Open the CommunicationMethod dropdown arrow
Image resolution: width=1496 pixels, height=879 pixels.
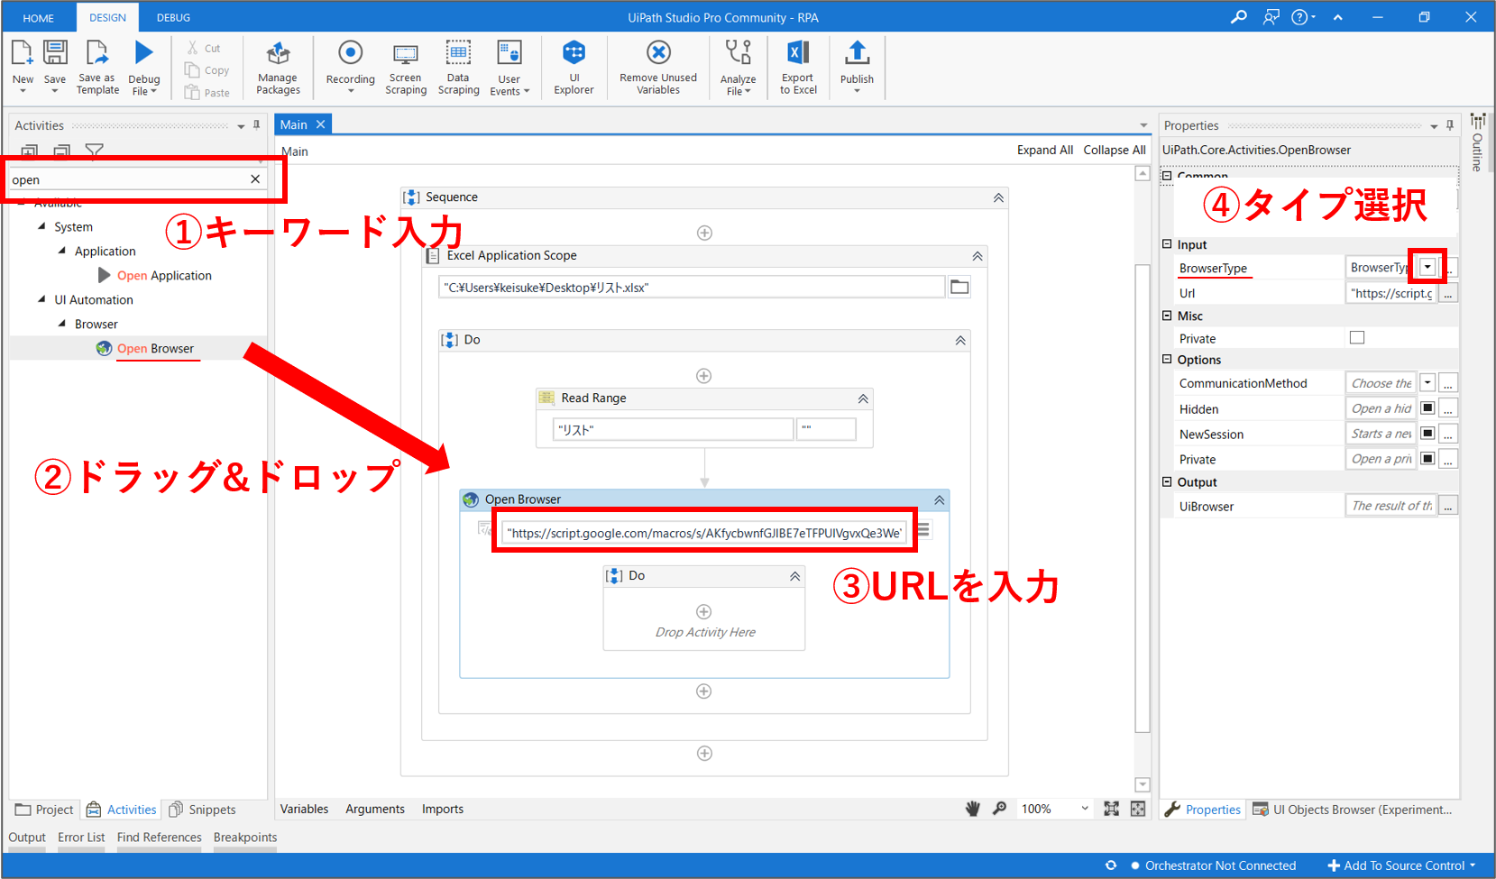[x=1427, y=383]
